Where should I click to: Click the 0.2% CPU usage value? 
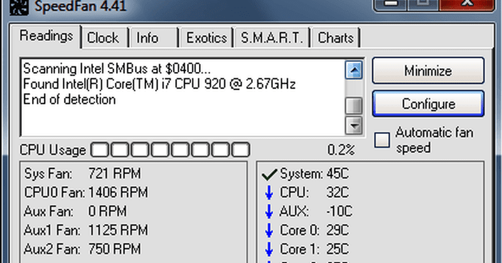click(x=341, y=150)
